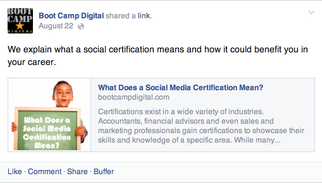
Task: Like the Boot Camp Digital post
Action: (15, 172)
